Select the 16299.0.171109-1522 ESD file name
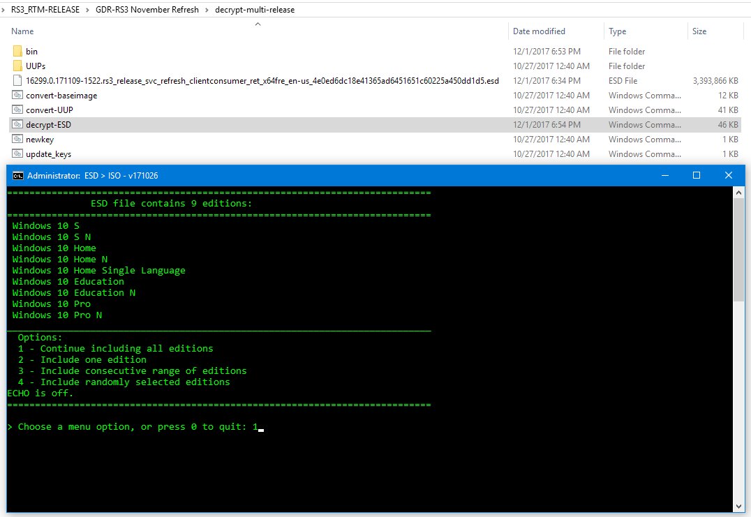751x517 pixels. (262, 81)
